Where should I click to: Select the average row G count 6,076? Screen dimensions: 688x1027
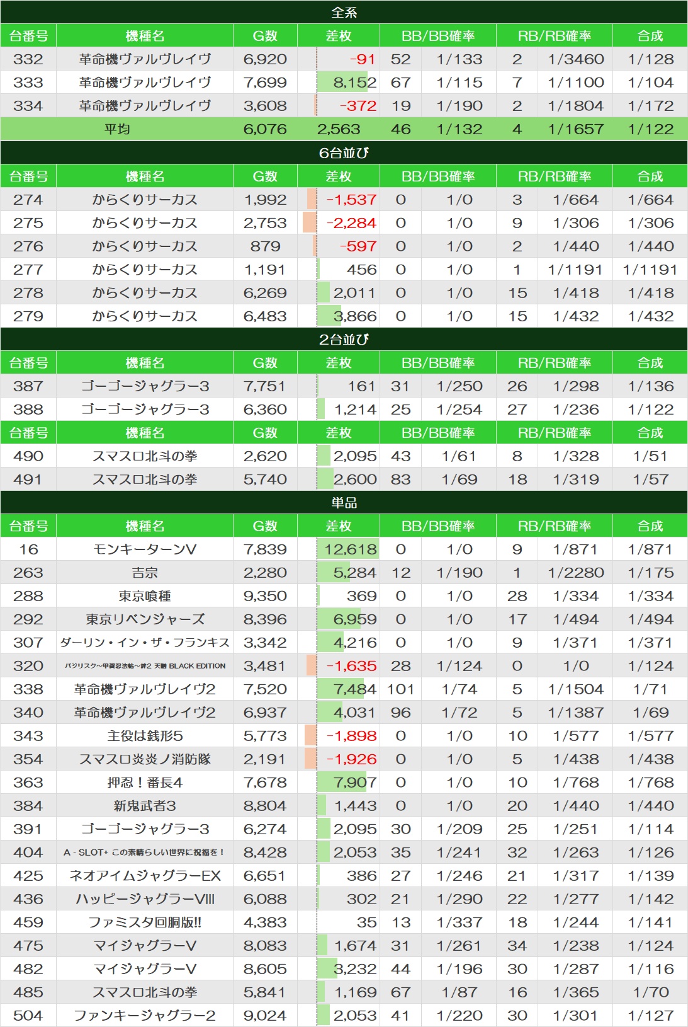pyautogui.click(x=265, y=129)
